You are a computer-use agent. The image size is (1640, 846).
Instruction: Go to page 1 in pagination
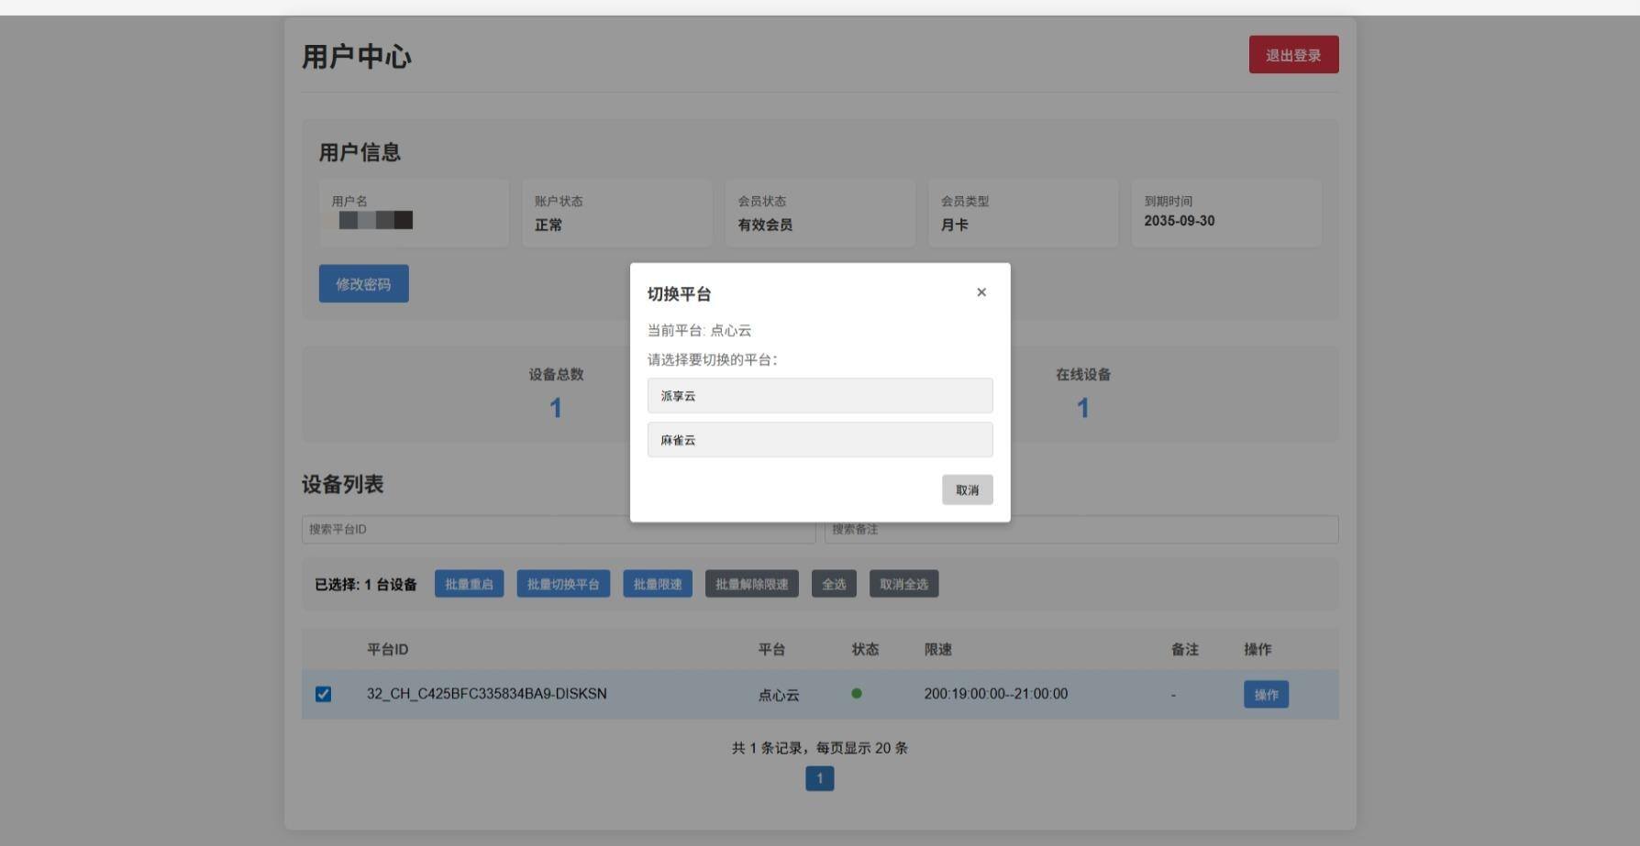819,779
